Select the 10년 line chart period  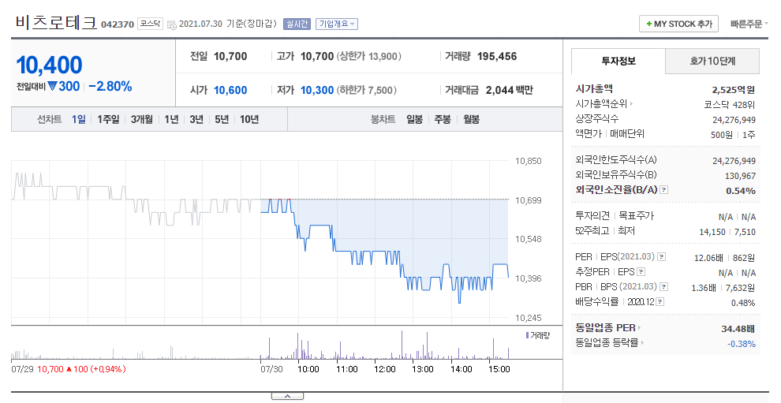tap(249, 120)
